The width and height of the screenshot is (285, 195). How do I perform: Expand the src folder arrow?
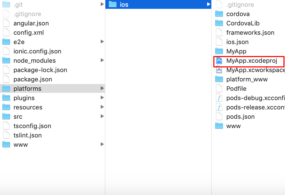point(102,116)
